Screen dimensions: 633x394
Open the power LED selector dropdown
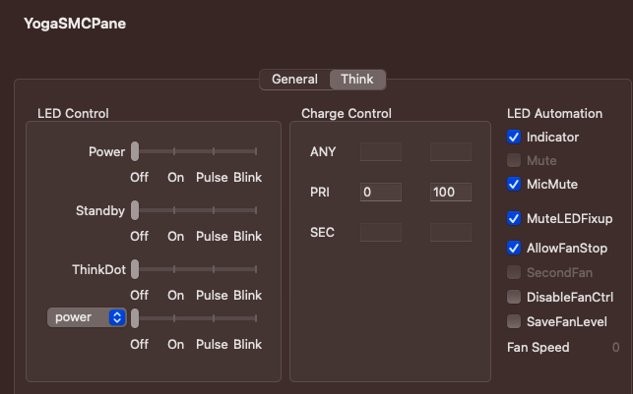pos(87,317)
